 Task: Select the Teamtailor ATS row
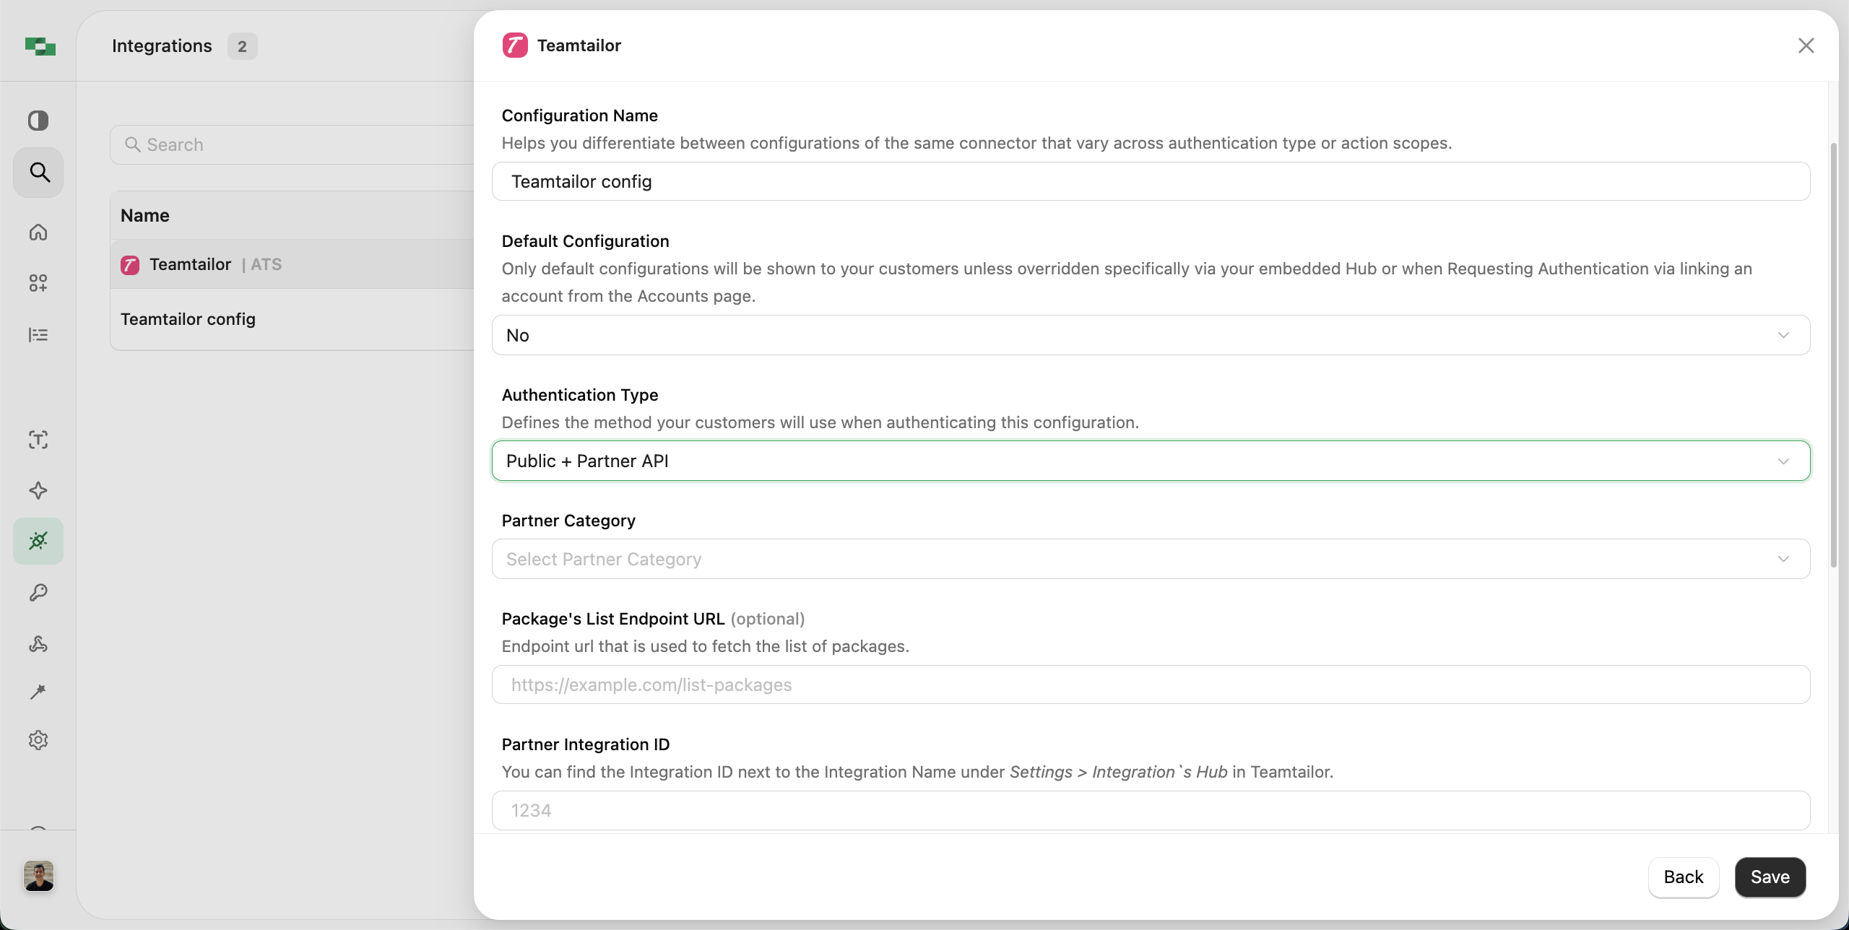pos(289,264)
